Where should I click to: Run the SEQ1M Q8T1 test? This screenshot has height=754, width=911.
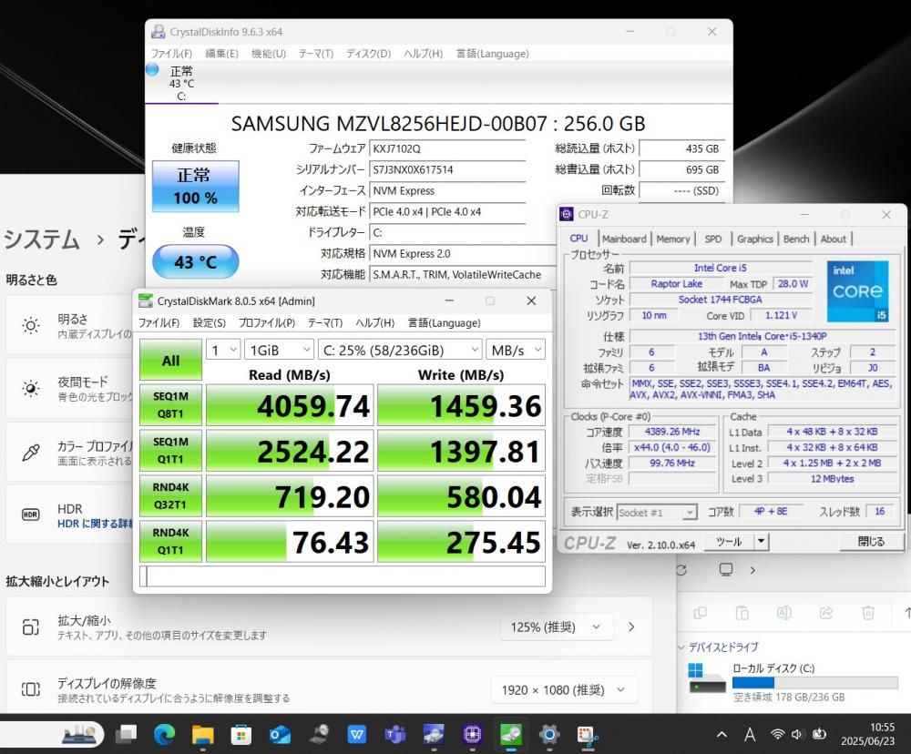pyautogui.click(x=171, y=405)
